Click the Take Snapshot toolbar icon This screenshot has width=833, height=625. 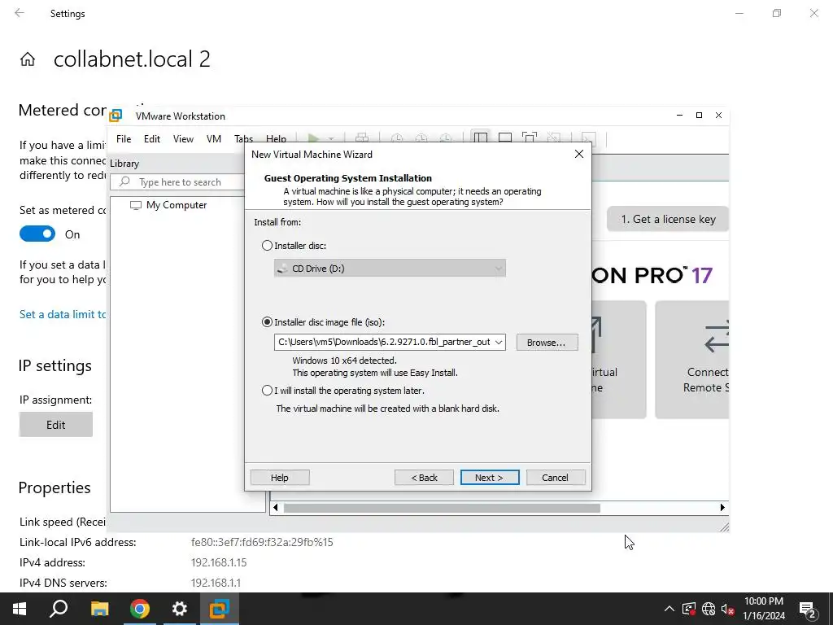pyautogui.click(x=397, y=138)
